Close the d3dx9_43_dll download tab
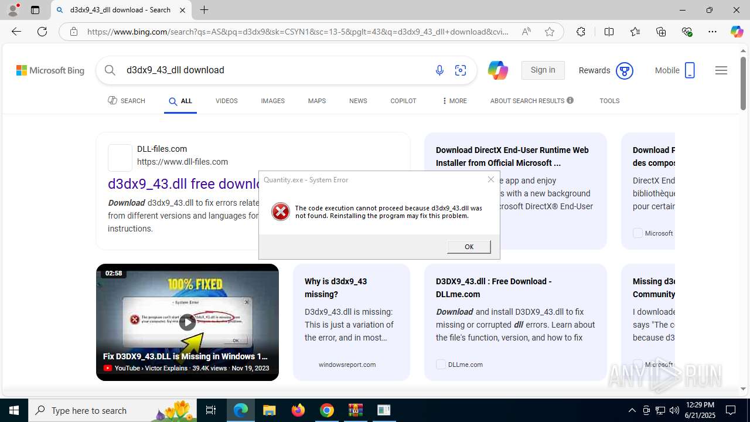750x422 pixels. (x=182, y=10)
